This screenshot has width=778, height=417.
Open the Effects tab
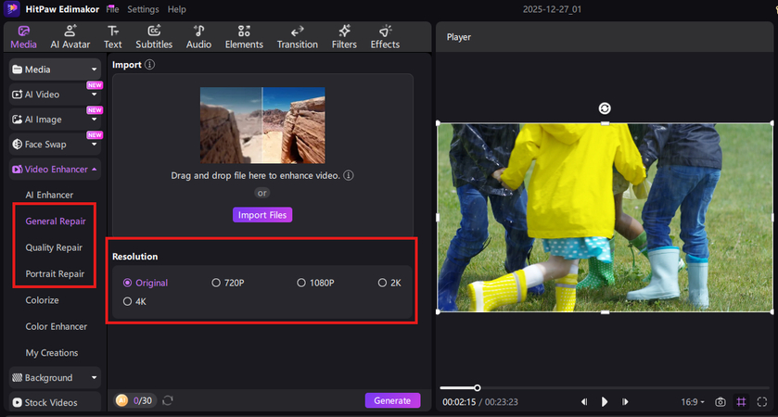(385, 37)
